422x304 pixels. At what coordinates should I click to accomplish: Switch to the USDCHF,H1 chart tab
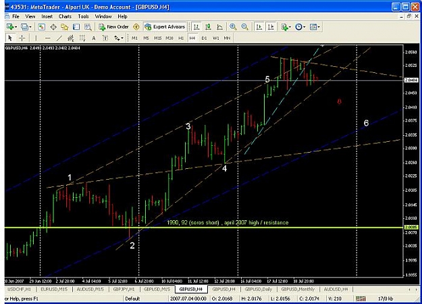tap(20, 289)
